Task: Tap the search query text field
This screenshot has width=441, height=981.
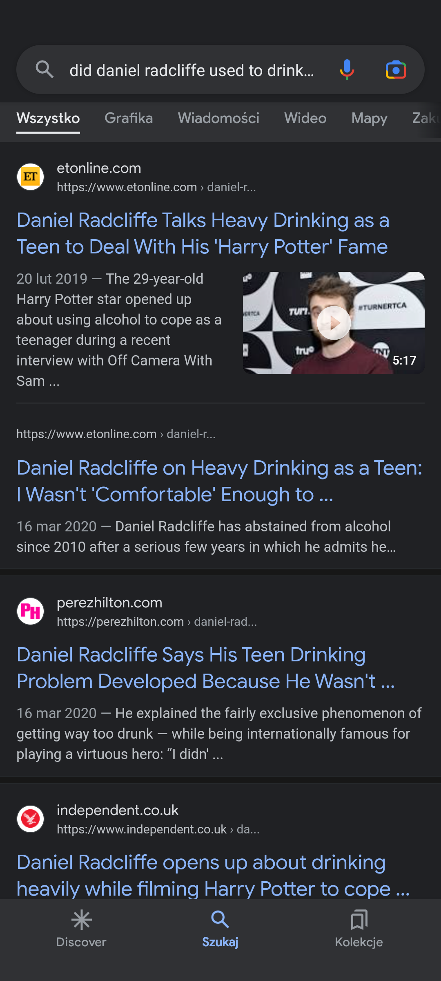Action: click(192, 70)
